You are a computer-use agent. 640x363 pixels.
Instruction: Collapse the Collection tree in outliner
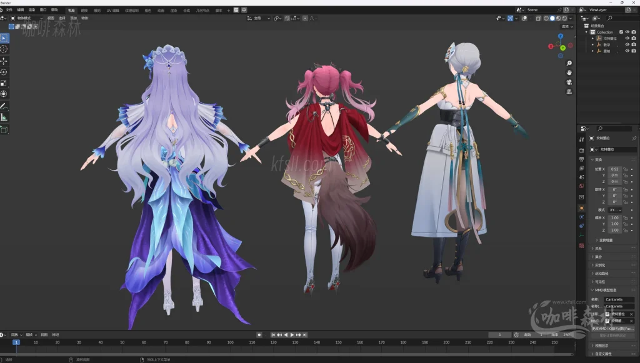[587, 32]
